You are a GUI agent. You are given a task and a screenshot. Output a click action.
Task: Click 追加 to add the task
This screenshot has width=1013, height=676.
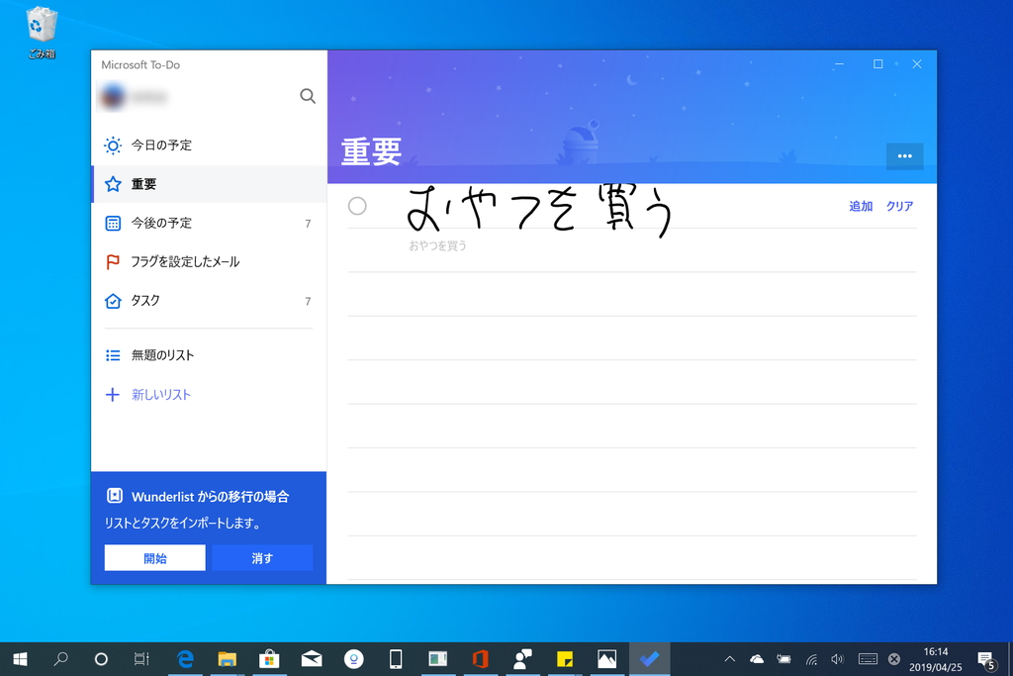860,206
